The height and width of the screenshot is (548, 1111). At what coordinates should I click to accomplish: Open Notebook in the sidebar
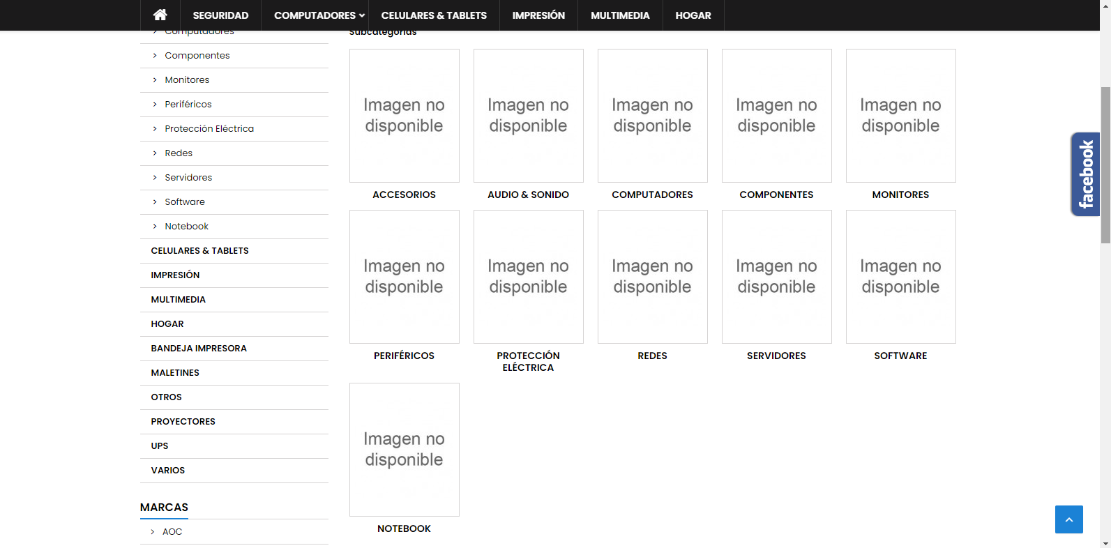click(x=187, y=227)
